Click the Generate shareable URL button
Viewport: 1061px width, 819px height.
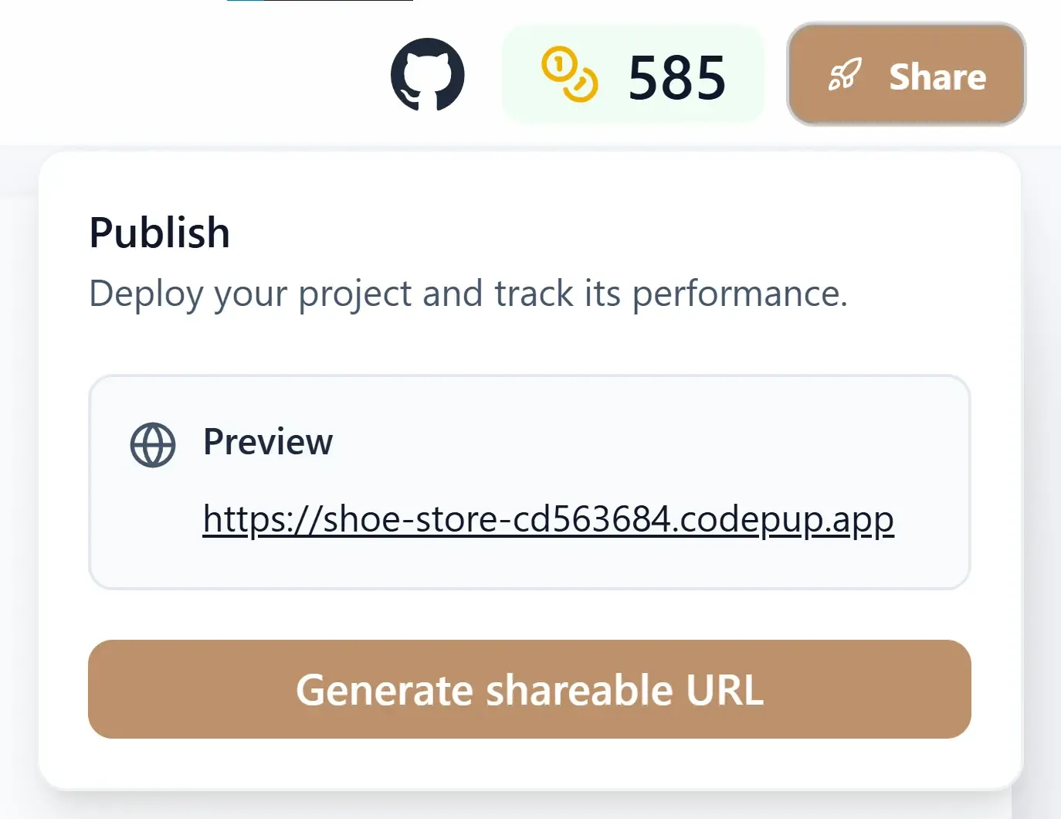(x=529, y=689)
